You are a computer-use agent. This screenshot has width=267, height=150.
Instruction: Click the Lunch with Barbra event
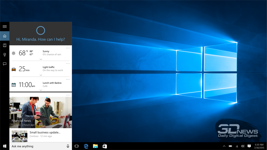point(52,83)
